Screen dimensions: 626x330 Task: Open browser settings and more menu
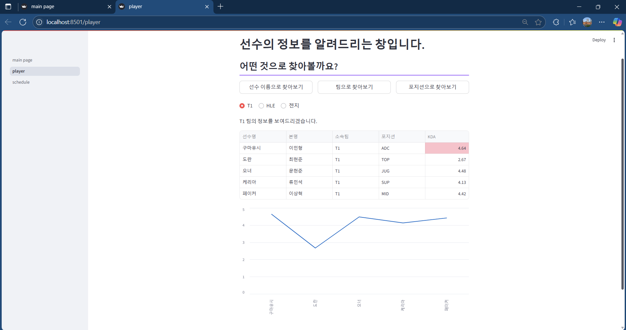pyautogui.click(x=602, y=22)
